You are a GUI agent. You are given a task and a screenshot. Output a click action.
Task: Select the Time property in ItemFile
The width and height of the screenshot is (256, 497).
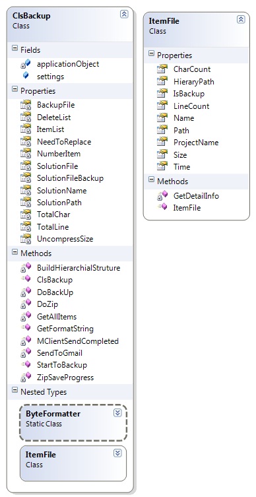click(182, 167)
